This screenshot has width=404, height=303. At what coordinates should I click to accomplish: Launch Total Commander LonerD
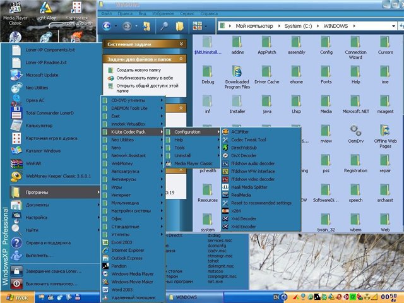click(55, 113)
